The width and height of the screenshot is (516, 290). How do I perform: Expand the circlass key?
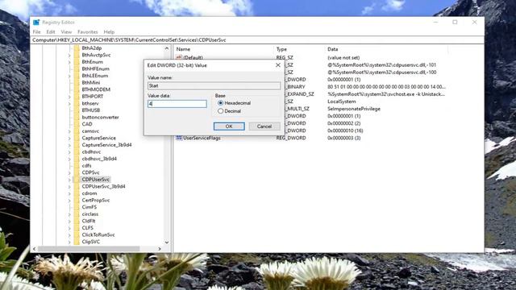69,214
